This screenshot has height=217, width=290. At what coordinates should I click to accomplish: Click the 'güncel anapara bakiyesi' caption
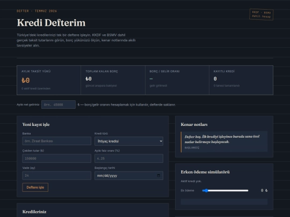(x=101, y=86)
